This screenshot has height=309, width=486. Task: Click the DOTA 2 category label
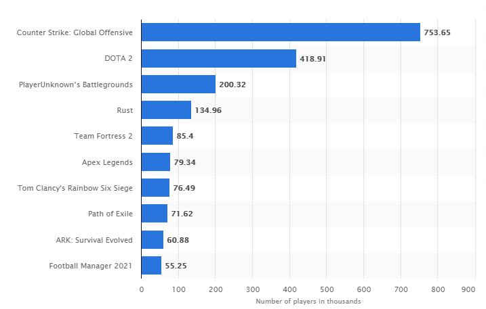click(x=119, y=58)
